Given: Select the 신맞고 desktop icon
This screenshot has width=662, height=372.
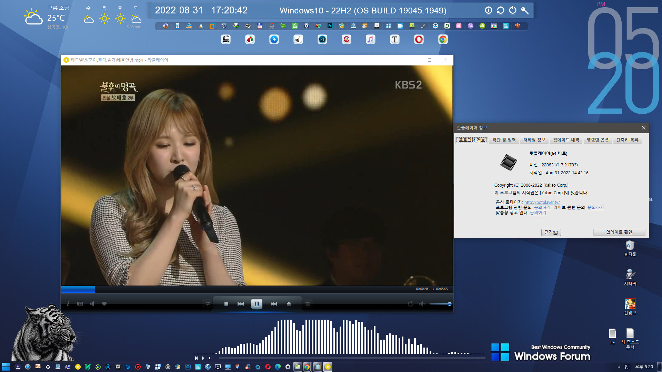Looking at the screenshot, I should pyautogui.click(x=630, y=307).
